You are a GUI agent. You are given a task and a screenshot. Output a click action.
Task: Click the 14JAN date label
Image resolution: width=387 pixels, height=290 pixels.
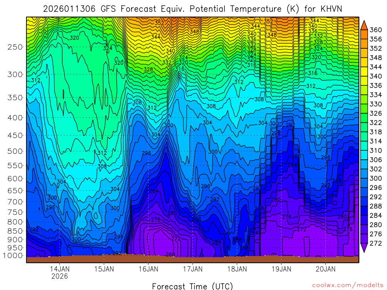tap(60, 269)
